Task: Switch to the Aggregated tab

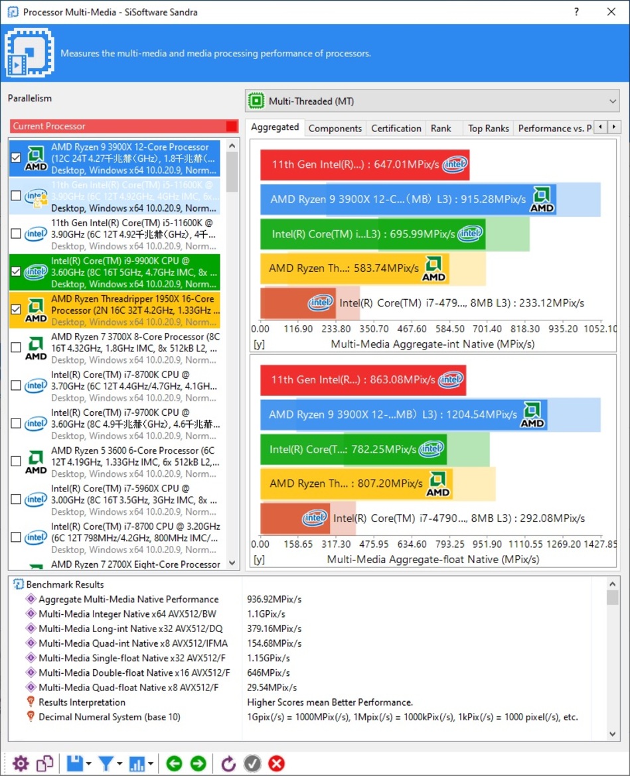Action: (275, 127)
